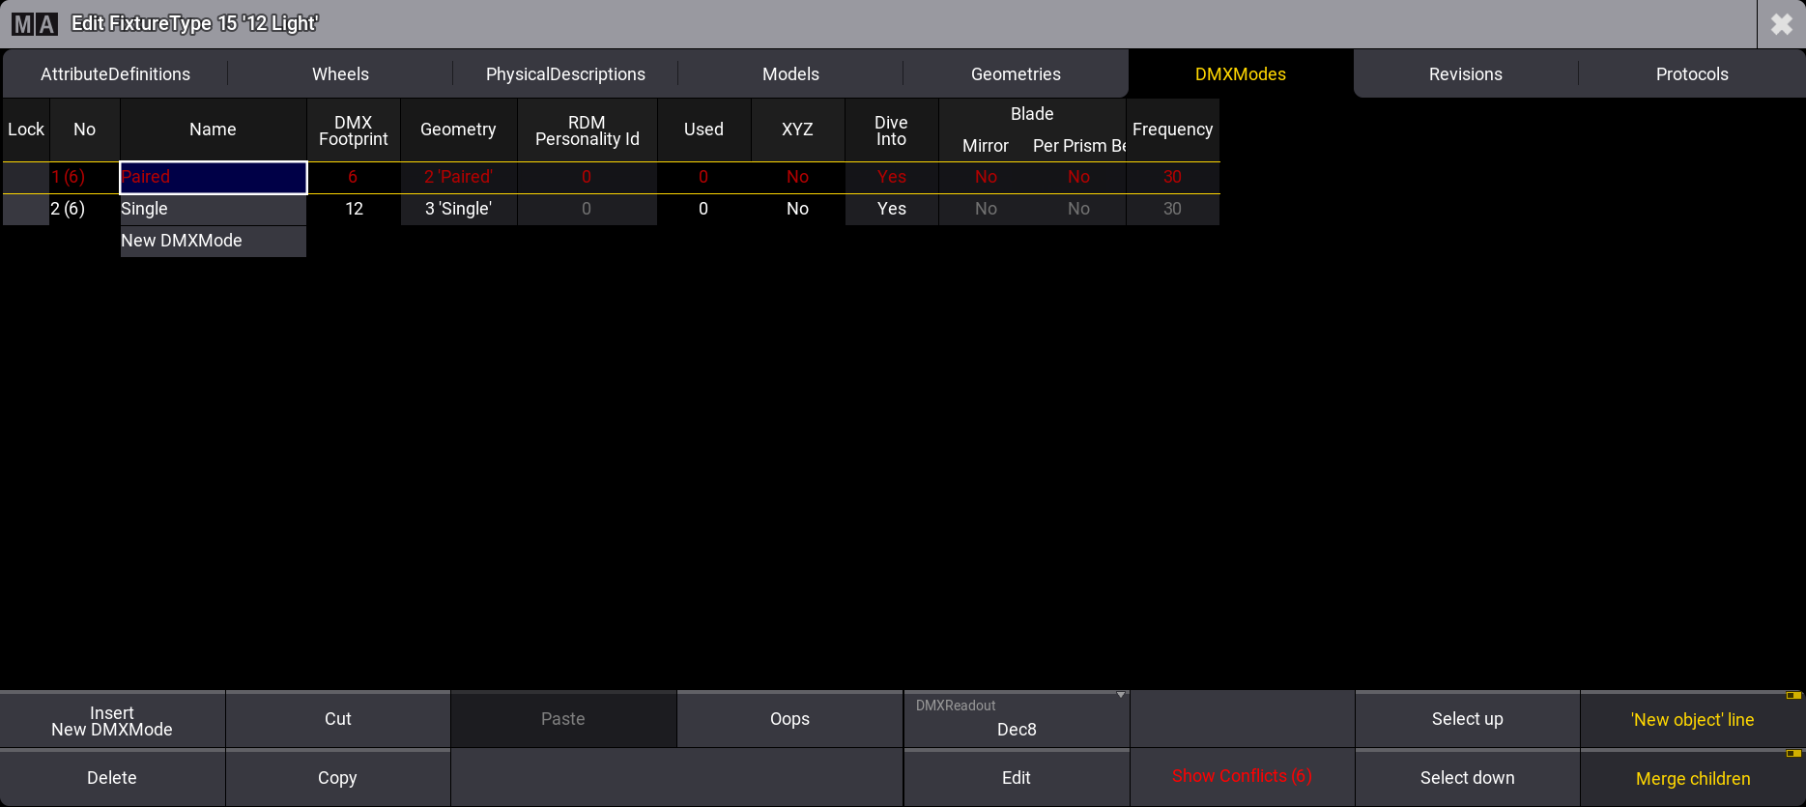This screenshot has height=807, width=1806.
Task: Switch to the Wheels tab
Action: (x=340, y=74)
